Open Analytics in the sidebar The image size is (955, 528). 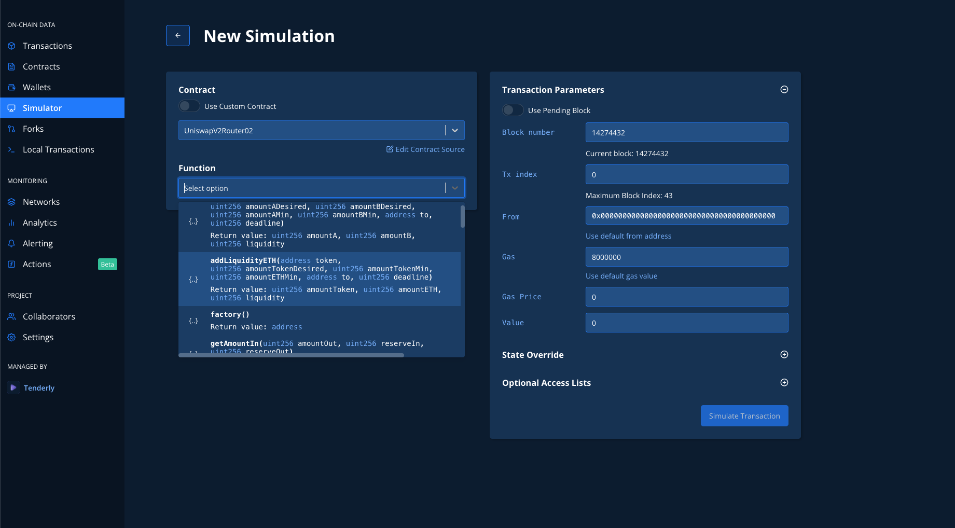[x=62, y=223]
